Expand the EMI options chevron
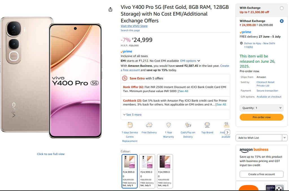This screenshot has width=289, height=191. coord(199,60)
